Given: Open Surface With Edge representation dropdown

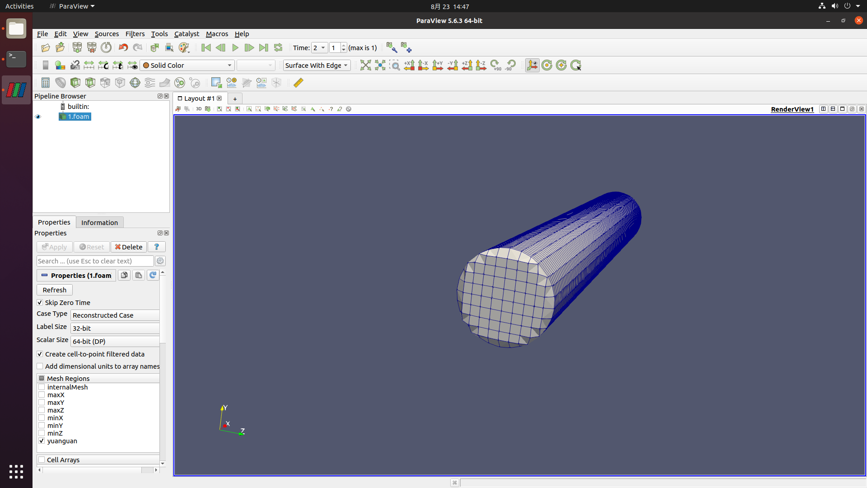Looking at the screenshot, I should pos(317,66).
